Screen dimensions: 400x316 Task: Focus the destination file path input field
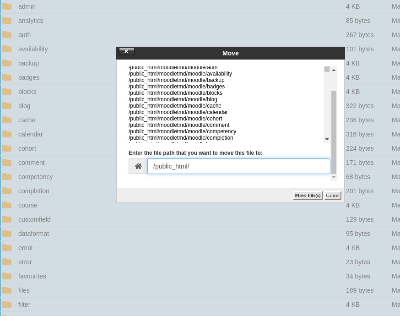click(x=238, y=166)
